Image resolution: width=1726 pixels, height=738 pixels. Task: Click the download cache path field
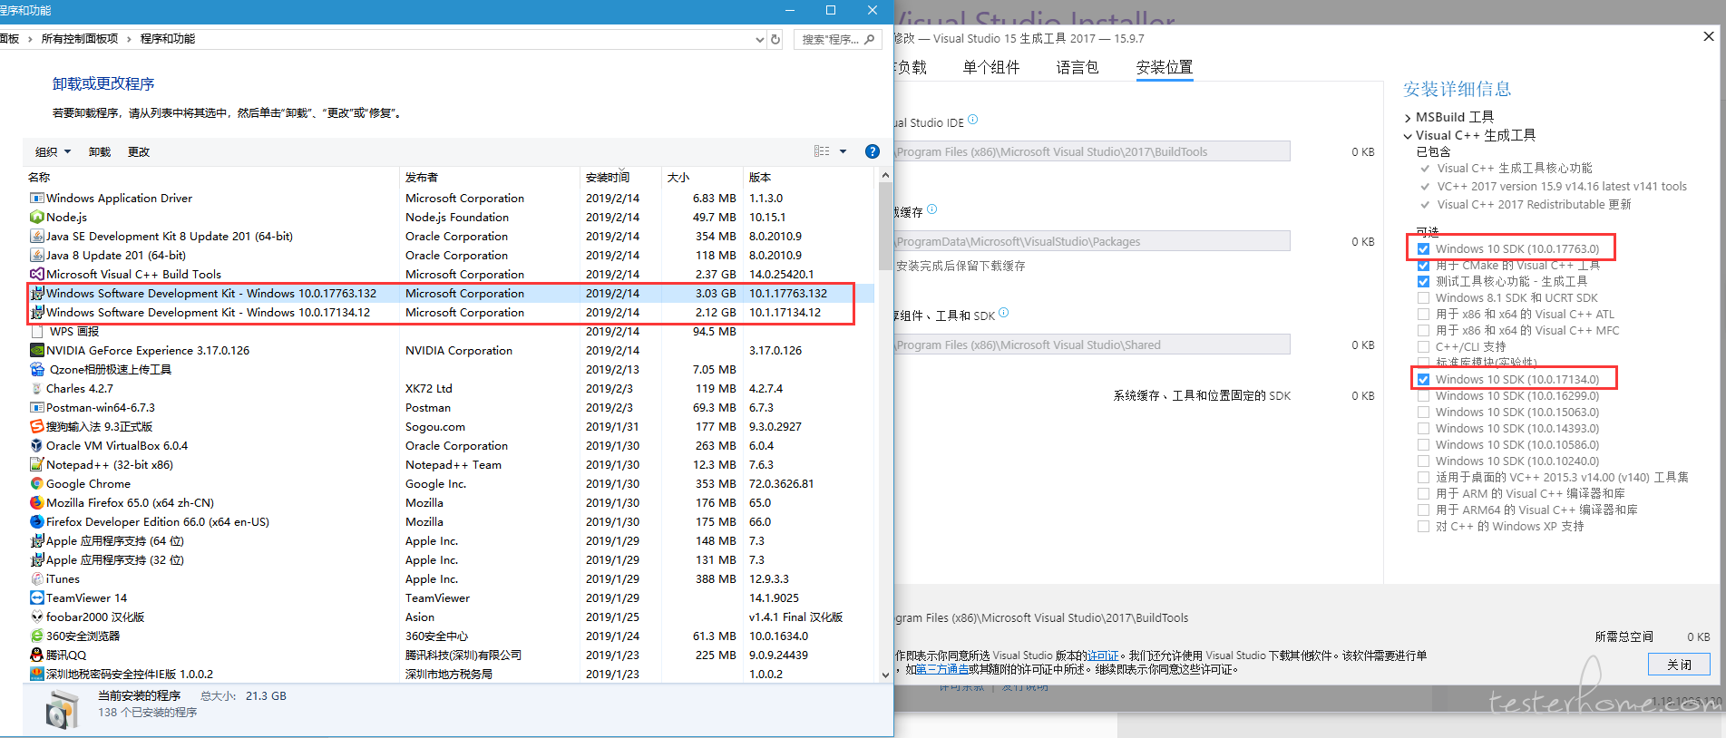1092,241
